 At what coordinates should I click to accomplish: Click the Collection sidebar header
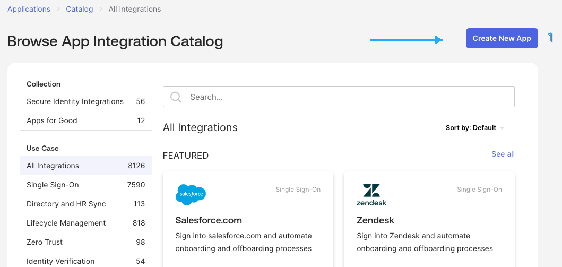click(44, 84)
